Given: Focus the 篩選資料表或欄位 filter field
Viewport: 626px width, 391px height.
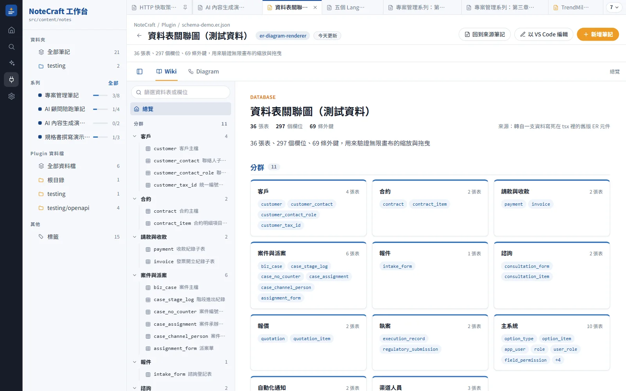Looking at the screenshot, I should coord(180,92).
